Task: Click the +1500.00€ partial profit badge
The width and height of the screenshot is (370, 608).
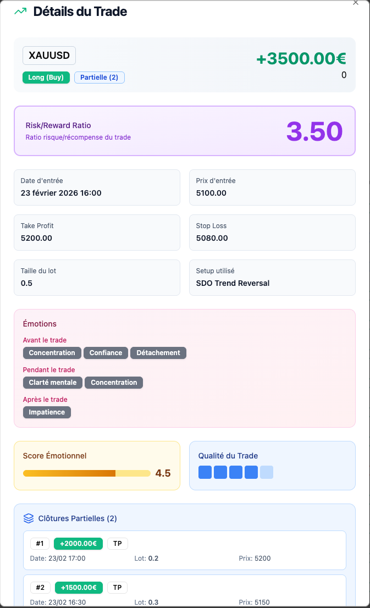Action: pos(79,588)
